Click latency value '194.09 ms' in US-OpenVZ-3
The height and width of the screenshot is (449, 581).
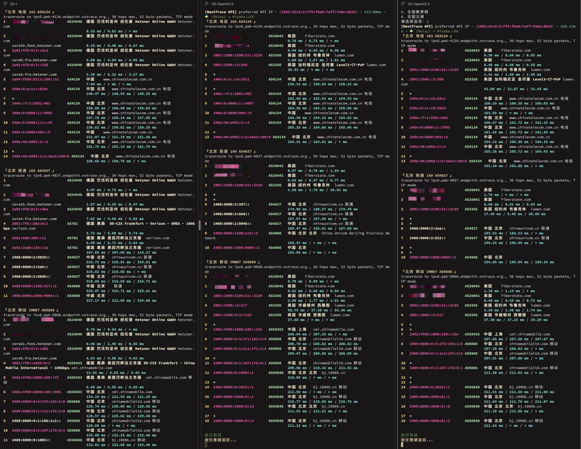[493, 262]
